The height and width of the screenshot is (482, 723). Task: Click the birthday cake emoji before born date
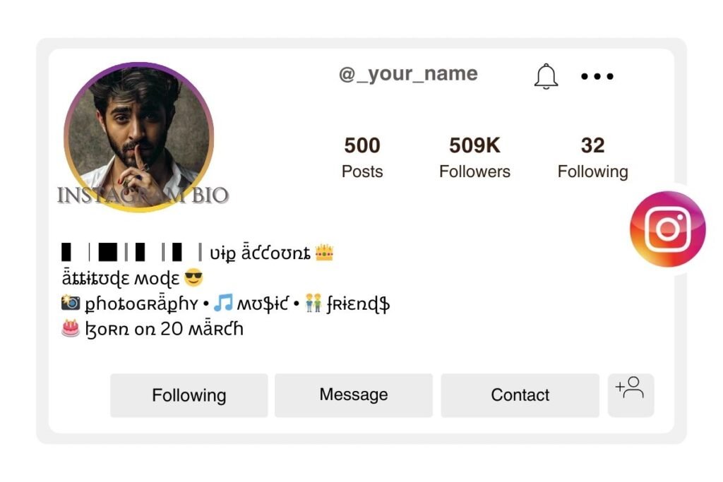point(71,328)
